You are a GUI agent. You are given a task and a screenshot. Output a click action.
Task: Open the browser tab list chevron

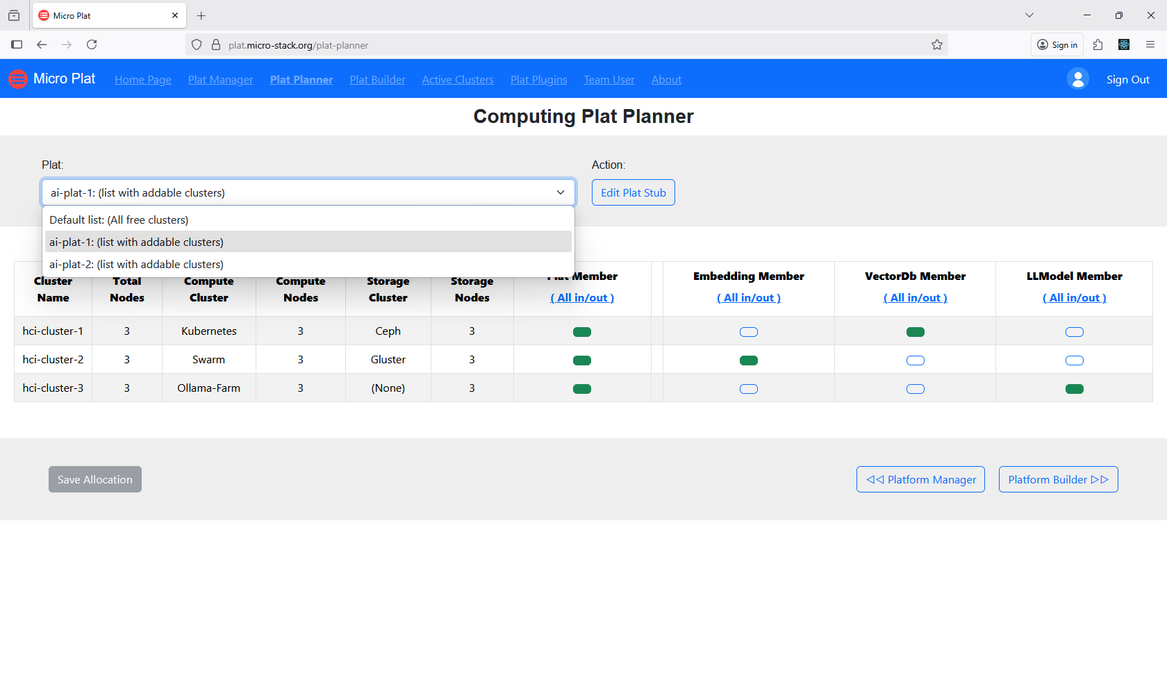pyautogui.click(x=1029, y=15)
